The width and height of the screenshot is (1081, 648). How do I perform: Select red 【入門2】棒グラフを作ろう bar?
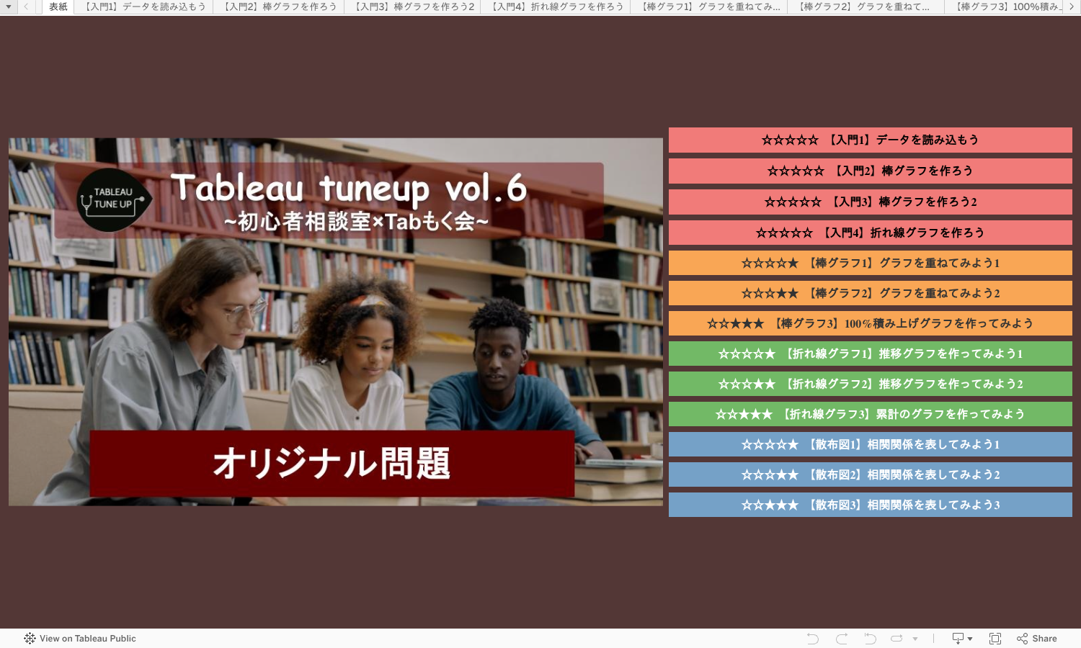(871, 171)
